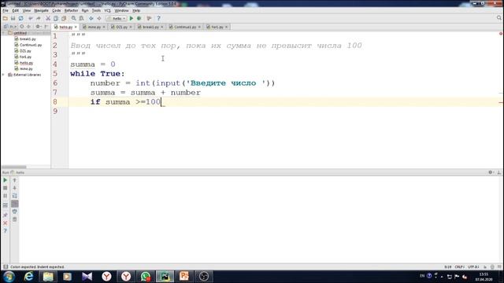This screenshot has height=283, width=504.
Task: Clear all output with trash icon
Action: [14, 219]
